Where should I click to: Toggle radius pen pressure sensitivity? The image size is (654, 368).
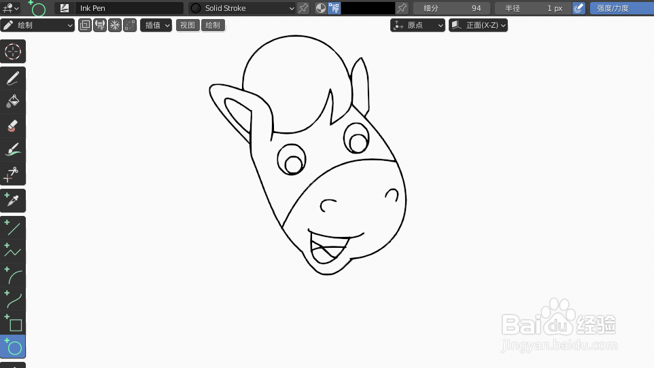[x=579, y=8]
